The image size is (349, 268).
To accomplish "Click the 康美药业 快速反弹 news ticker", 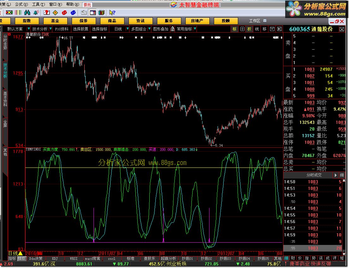I will (310, 264).
